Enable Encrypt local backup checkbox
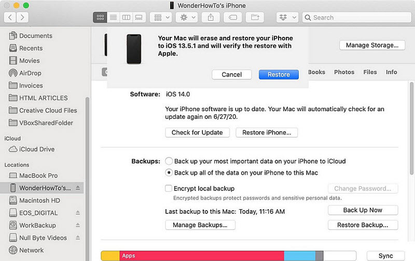The width and height of the screenshot is (415, 261). [x=168, y=188]
